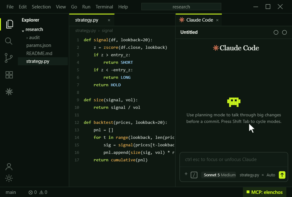The height and width of the screenshot is (197, 292).
Task: Open the Sonnet 5 Medium model selector
Action: (x=219, y=175)
